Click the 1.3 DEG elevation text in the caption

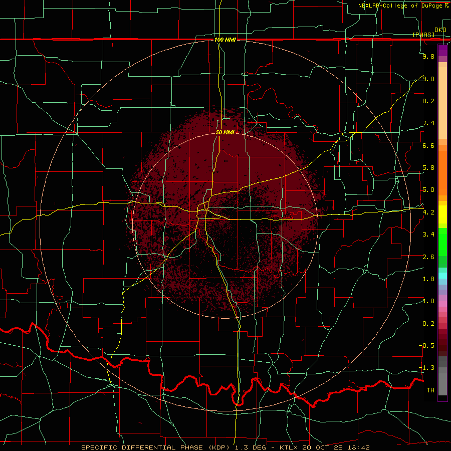pos(252,447)
